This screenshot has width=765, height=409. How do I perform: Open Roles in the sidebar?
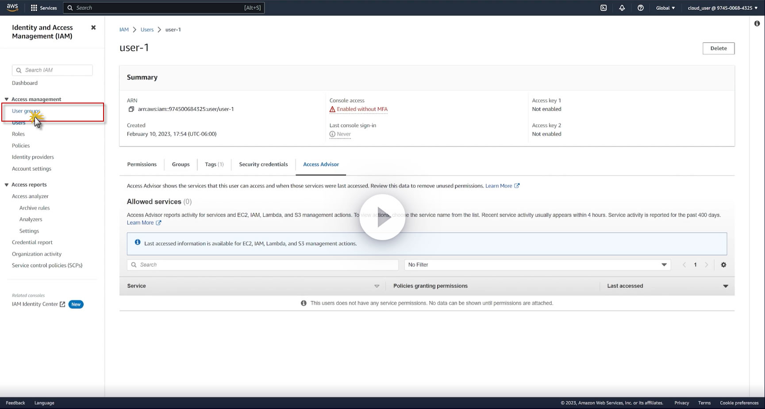pos(18,134)
